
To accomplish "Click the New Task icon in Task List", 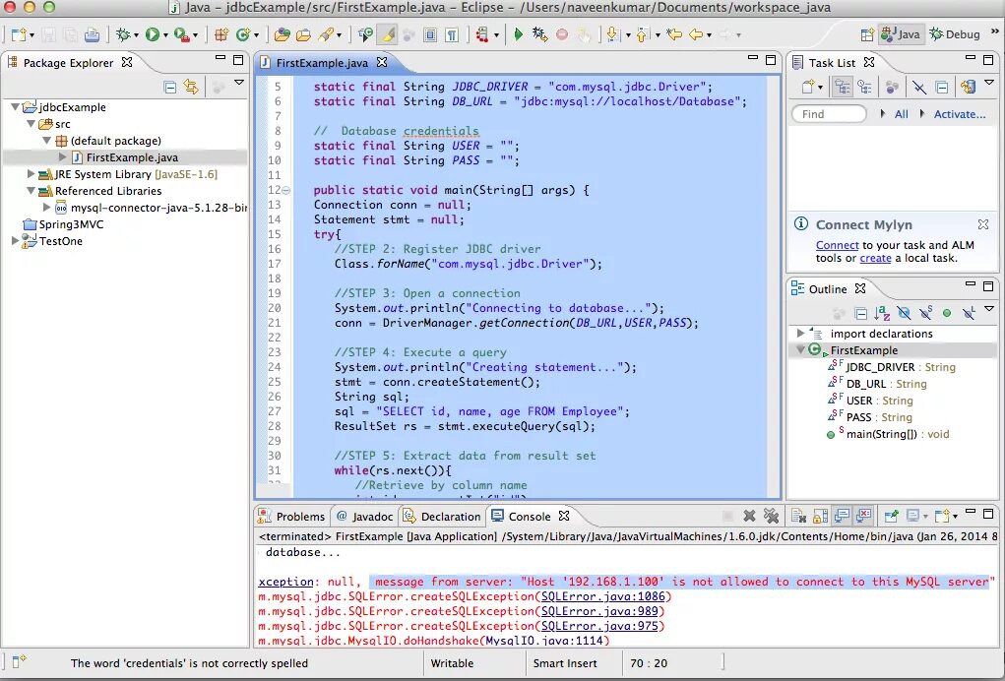I will [x=808, y=88].
